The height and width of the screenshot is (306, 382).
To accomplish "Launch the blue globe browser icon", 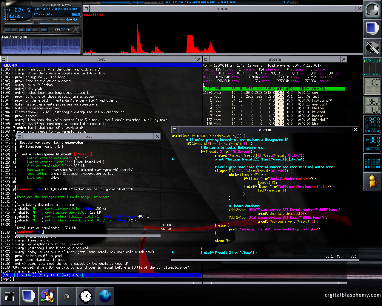I will point(105,296).
